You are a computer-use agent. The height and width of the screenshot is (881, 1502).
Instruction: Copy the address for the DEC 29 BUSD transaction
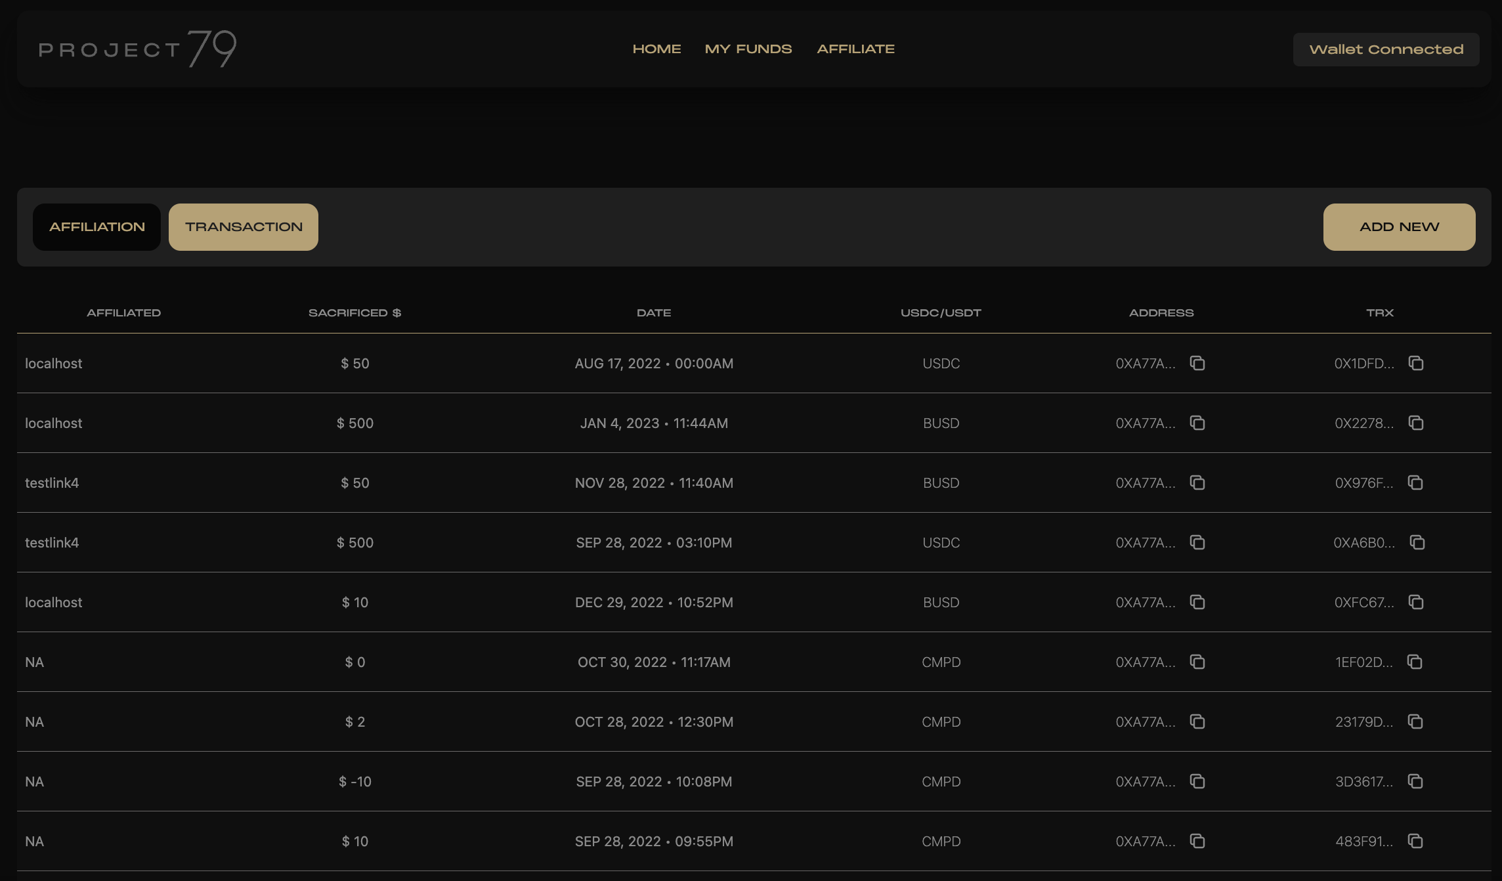click(1197, 602)
